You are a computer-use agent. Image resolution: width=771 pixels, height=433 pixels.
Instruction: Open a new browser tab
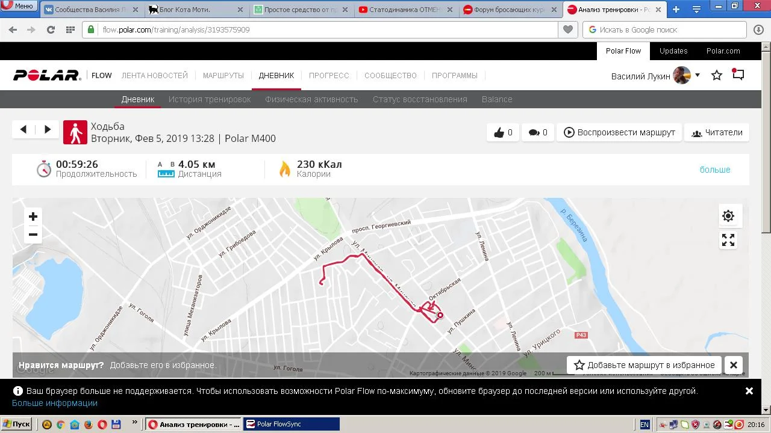tap(676, 10)
